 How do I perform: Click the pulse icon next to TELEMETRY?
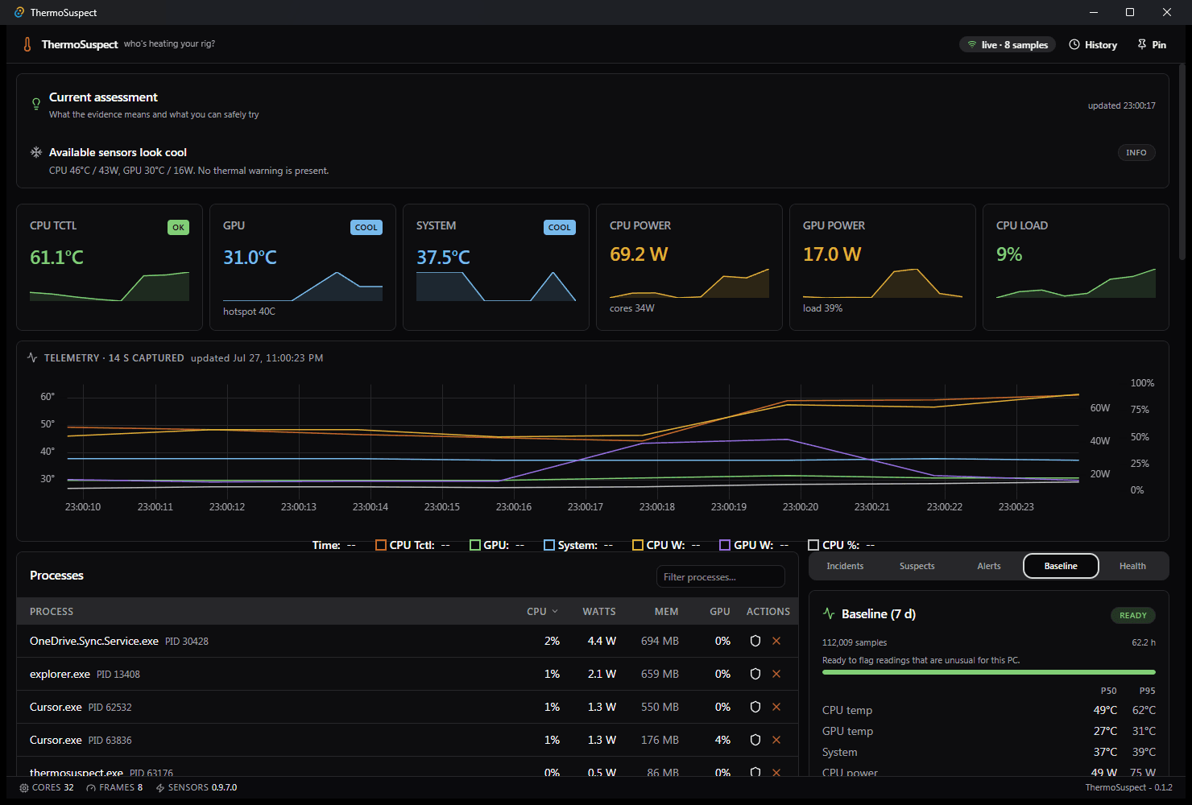32,357
